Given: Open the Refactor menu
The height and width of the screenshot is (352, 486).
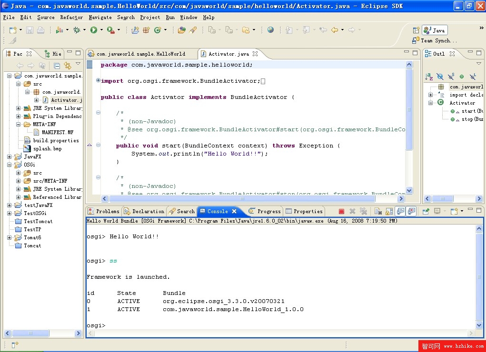Looking at the screenshot, I should tap(71, 17).
